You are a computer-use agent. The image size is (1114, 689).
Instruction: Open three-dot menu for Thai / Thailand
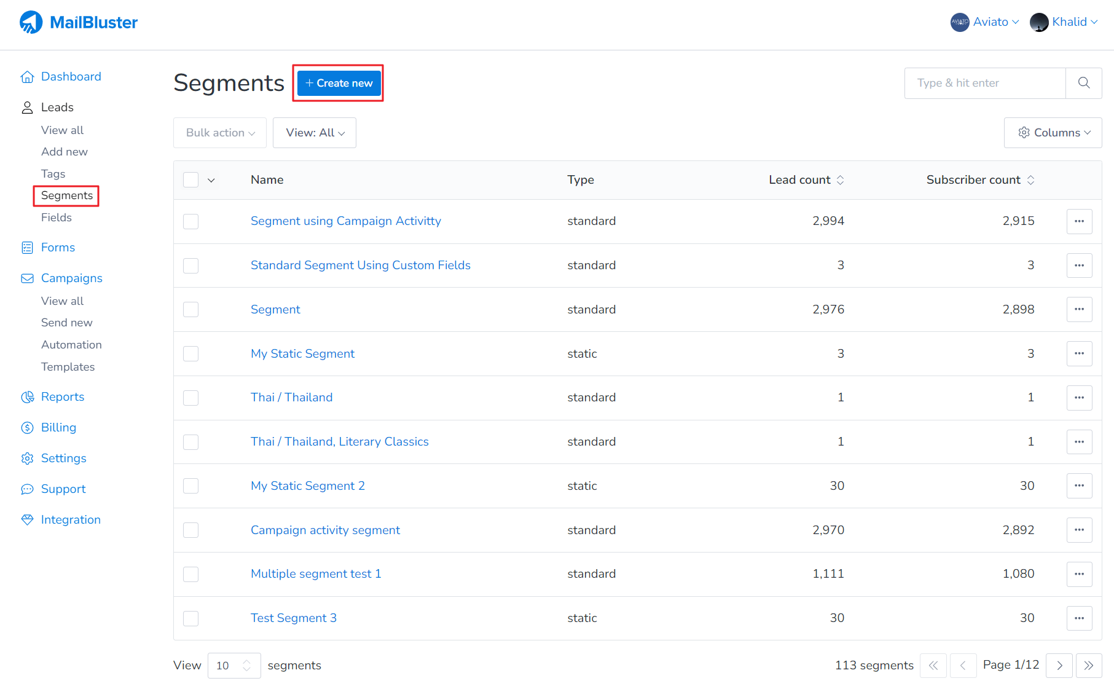point(1079,398)
